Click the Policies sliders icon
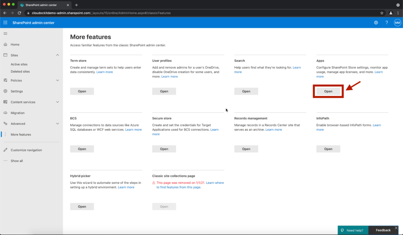 click(6, 80)
